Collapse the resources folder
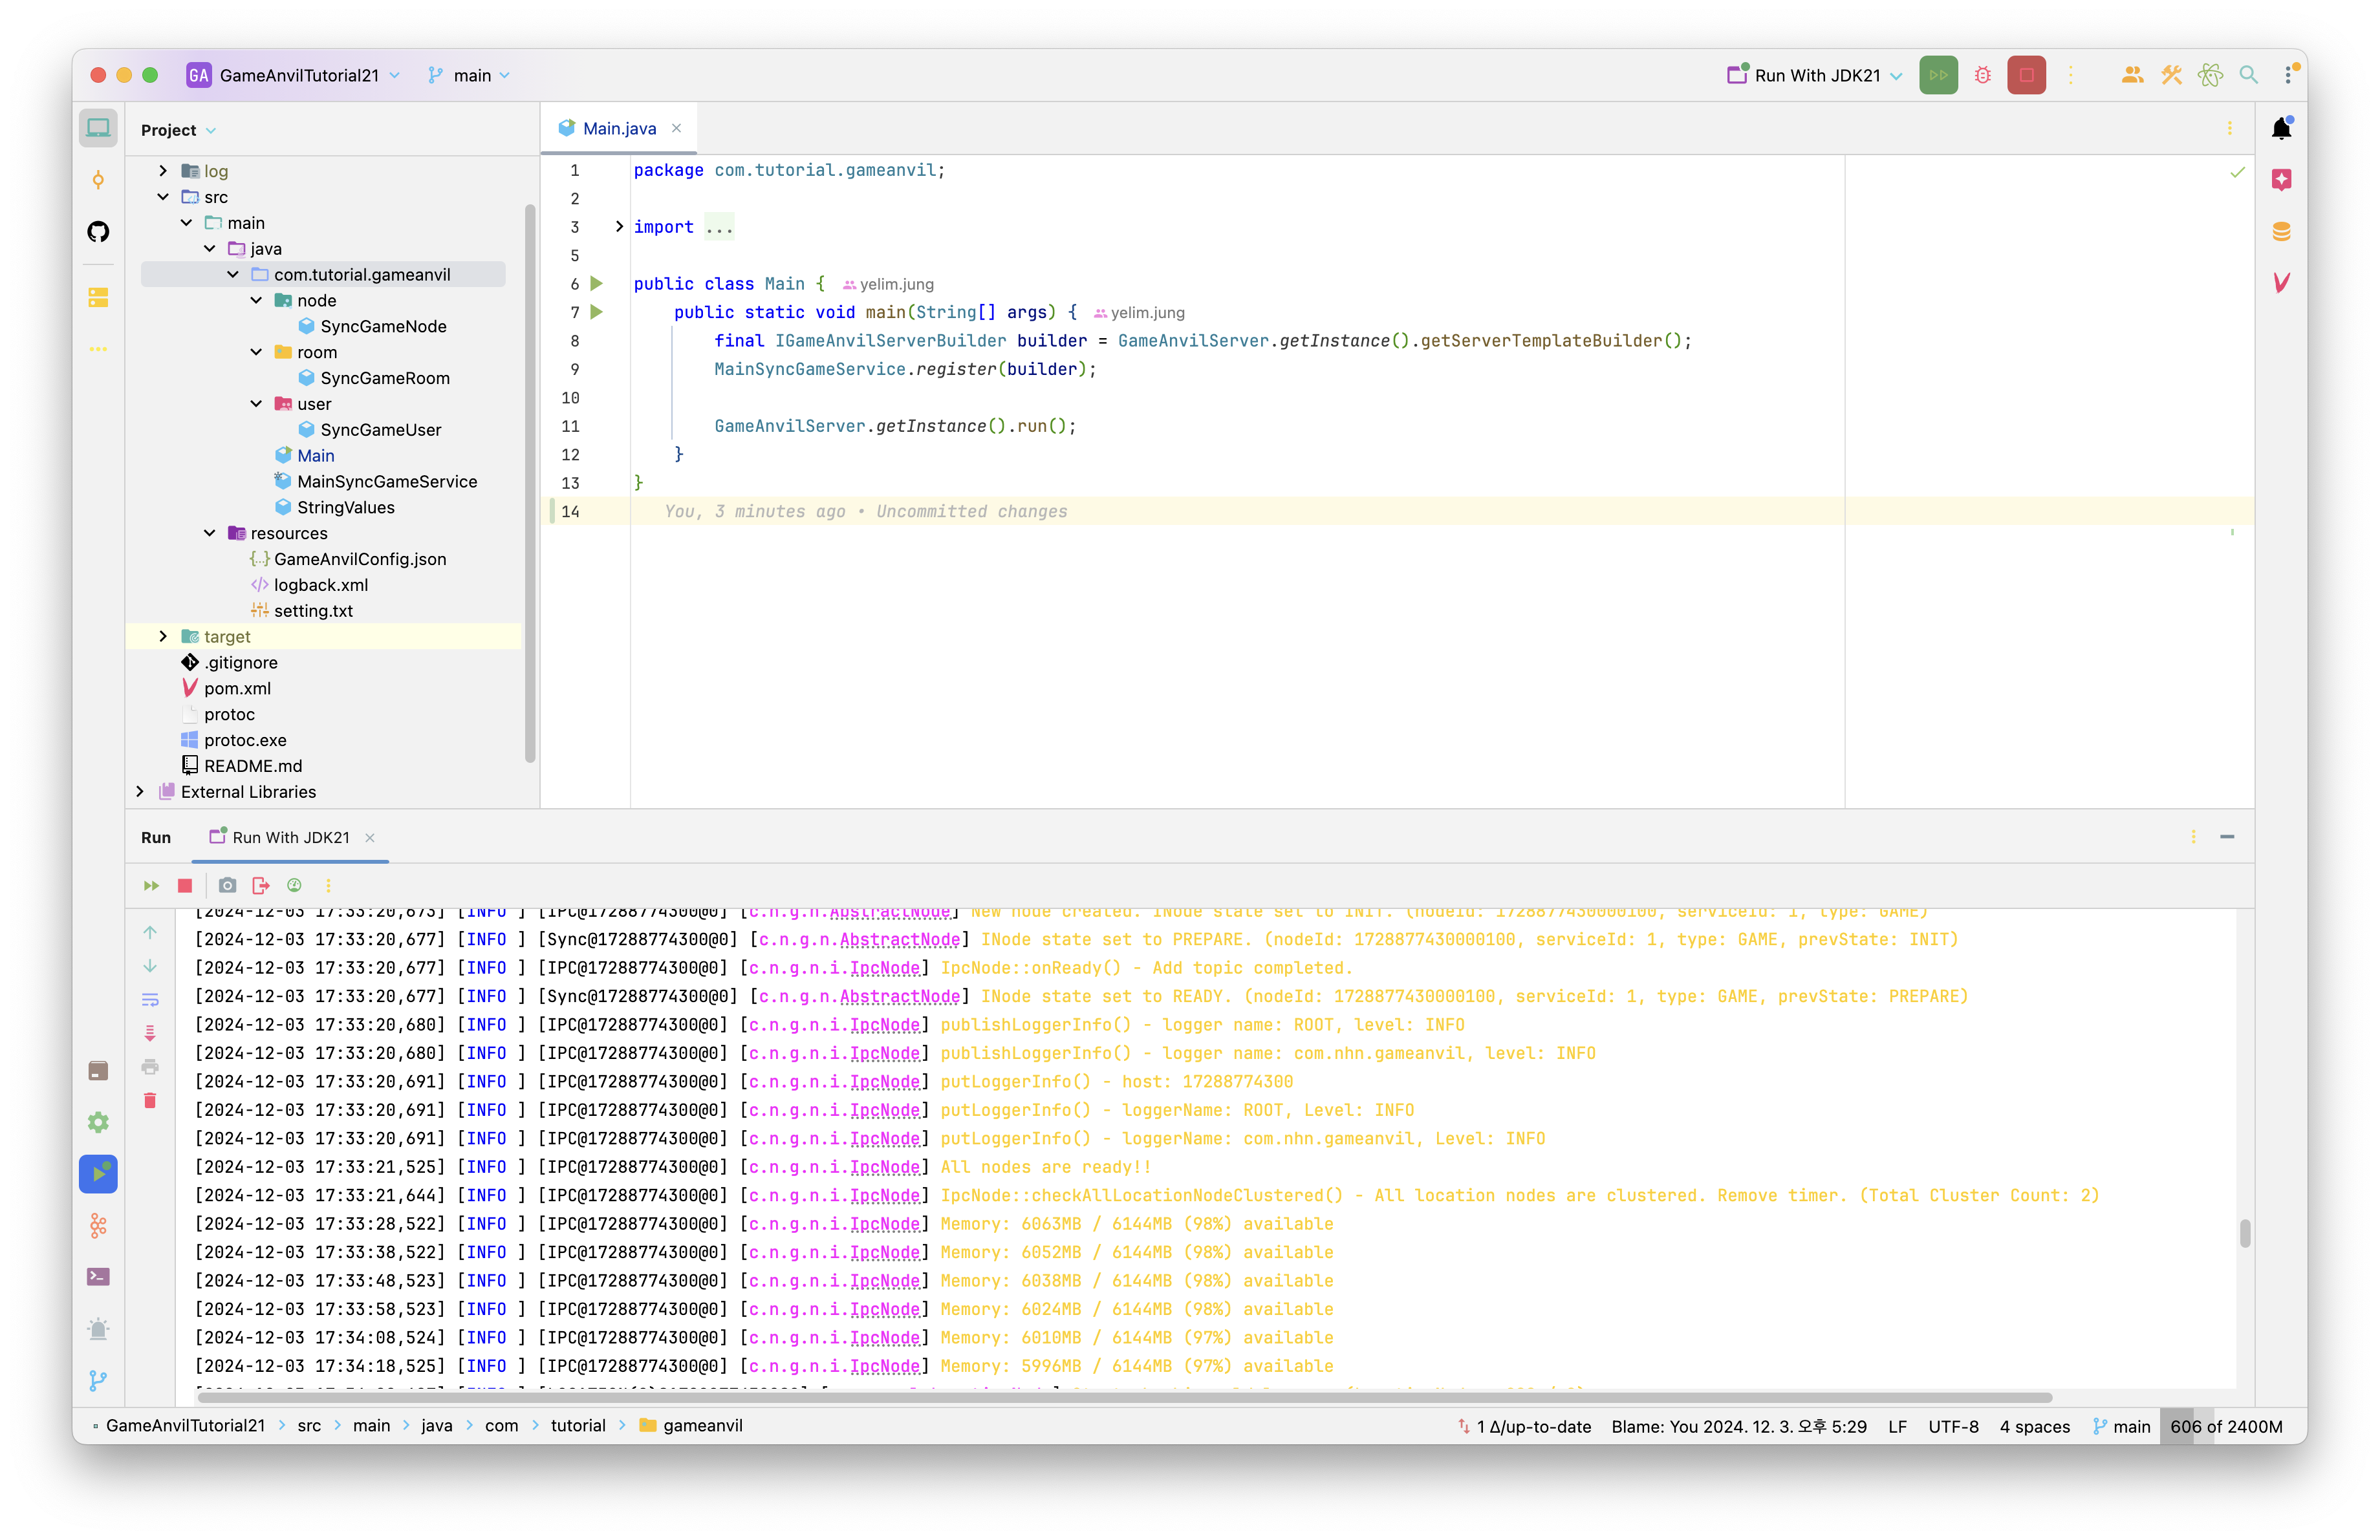 click(210, 533)
